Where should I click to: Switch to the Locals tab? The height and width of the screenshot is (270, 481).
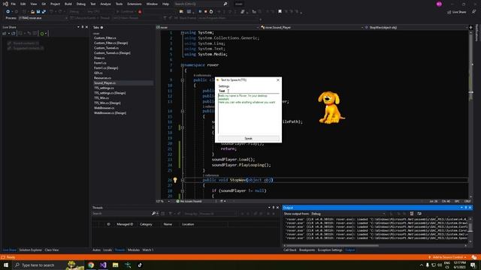(107, 250)
